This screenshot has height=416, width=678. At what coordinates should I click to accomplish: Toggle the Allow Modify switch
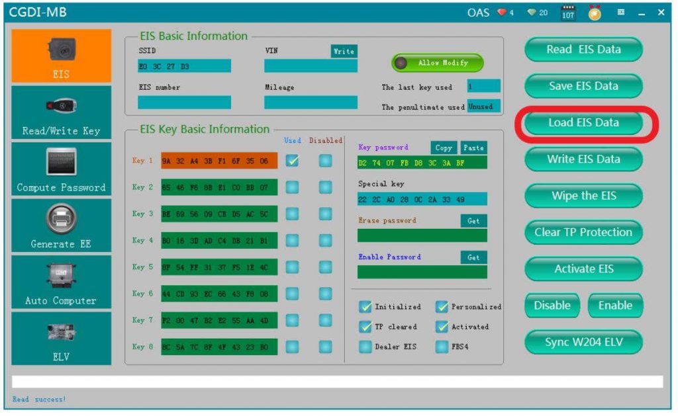tap(438, 63)
